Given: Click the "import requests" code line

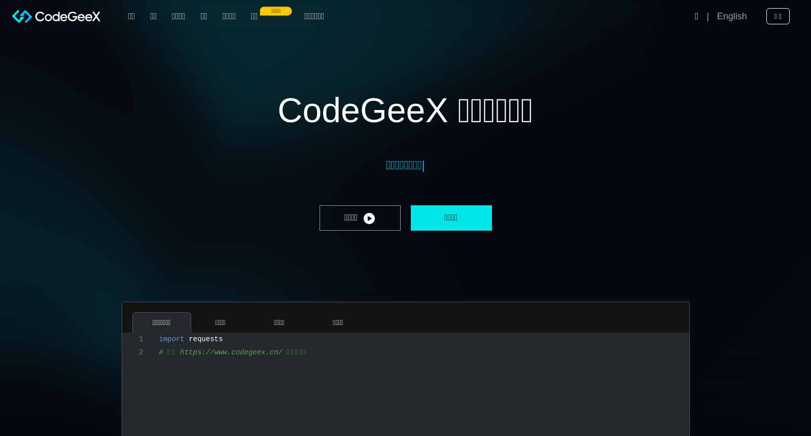Looking at the screenshot, I should [191, 339].
